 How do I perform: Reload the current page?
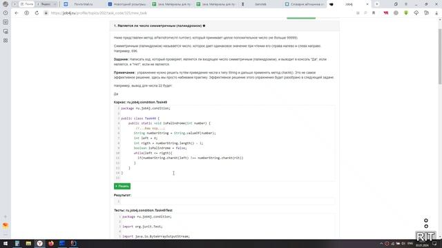pyautogui.click(x=37, y=13)
